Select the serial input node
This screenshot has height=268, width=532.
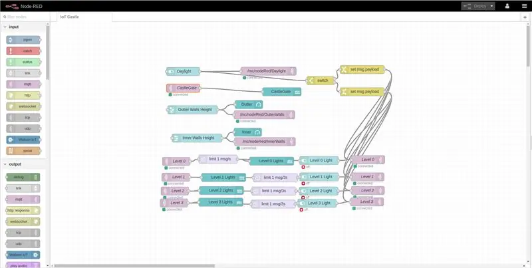coord(23,150)
